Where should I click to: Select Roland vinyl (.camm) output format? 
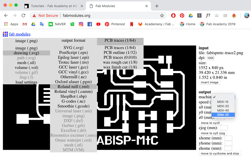(x=73, y=91)
